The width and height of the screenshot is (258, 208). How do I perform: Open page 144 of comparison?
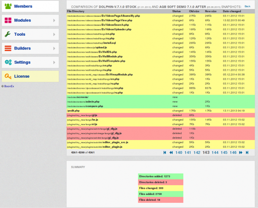(x=215, y=152)
